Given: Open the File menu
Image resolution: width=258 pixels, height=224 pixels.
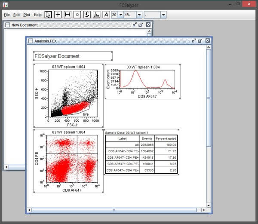Looking at the screenshot, I should tap(6, 15).
